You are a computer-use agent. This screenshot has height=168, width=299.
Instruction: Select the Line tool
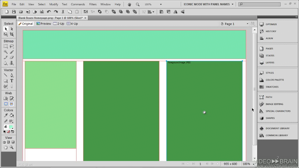pos(6,75)
